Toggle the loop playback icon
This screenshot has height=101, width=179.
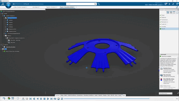point(55,99)
